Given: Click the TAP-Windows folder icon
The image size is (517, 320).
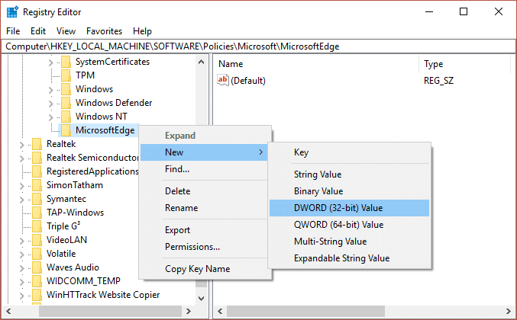Looking at the screenshot, I should coord(37,213).
